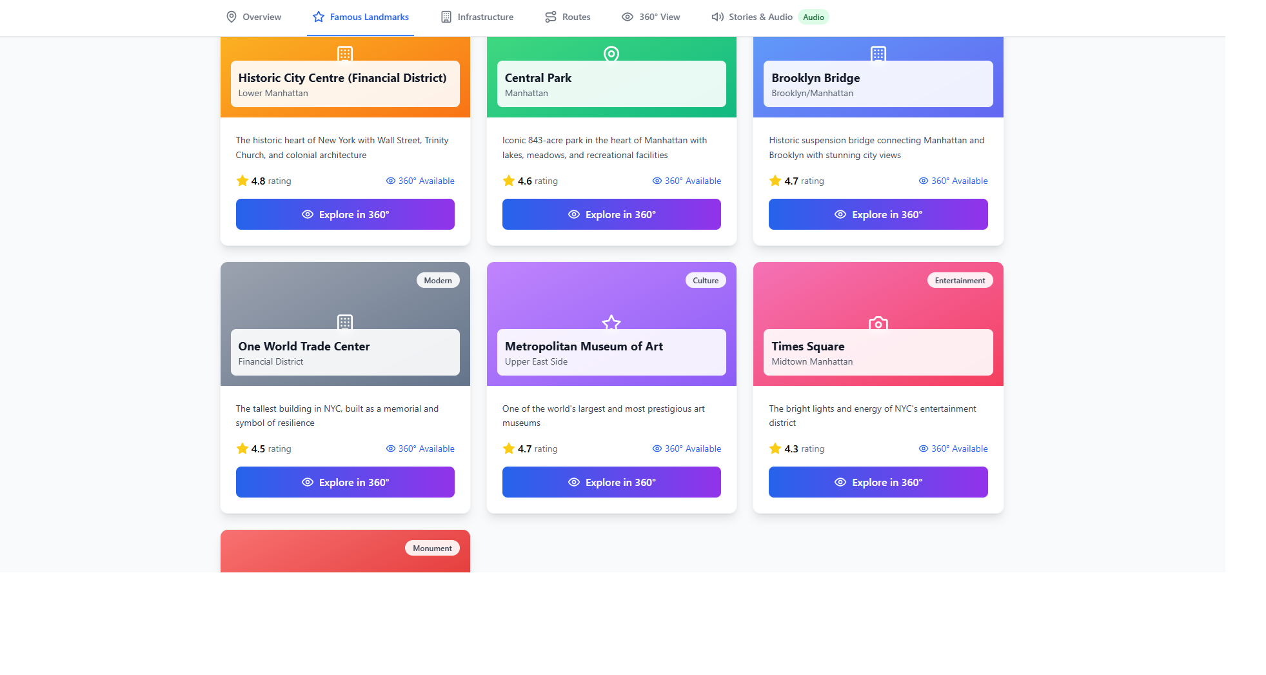The image size is (1266, 675).
Task: Click the Entertainment tag on Times Square card
Action: tap(960, 280)
